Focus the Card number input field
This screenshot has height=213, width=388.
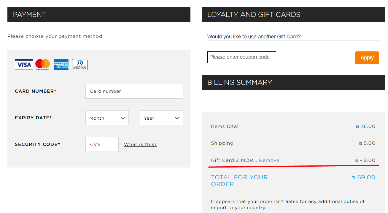coord(134,91)
